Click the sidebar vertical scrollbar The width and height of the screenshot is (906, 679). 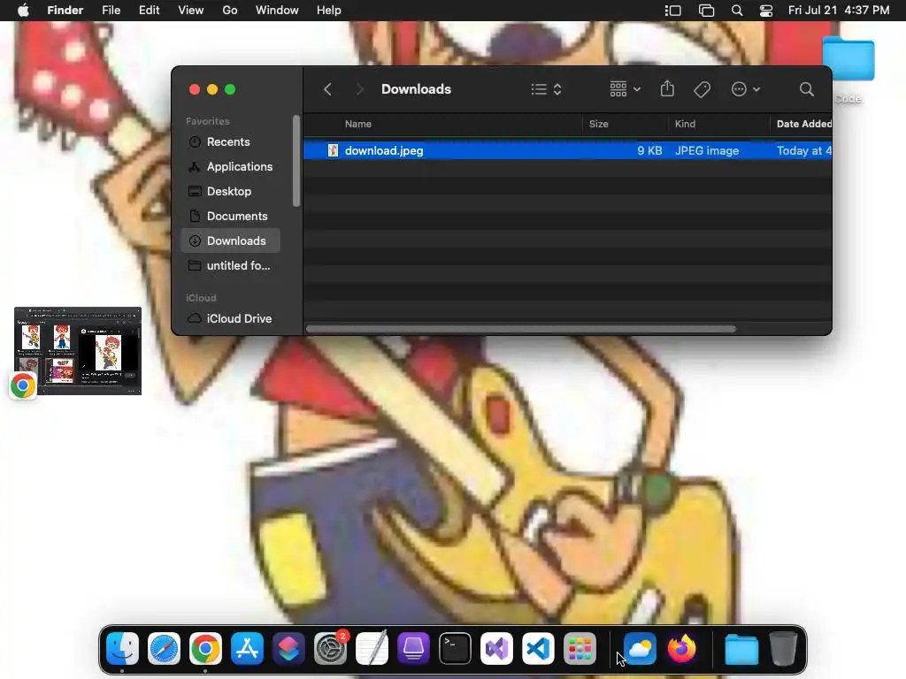coord(296,161)
